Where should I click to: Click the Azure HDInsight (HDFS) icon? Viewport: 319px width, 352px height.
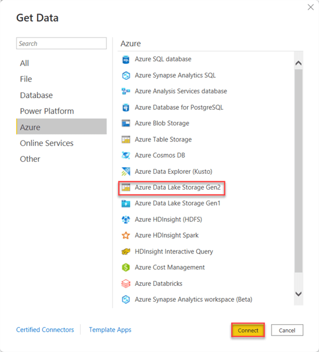tap(126, 219)
